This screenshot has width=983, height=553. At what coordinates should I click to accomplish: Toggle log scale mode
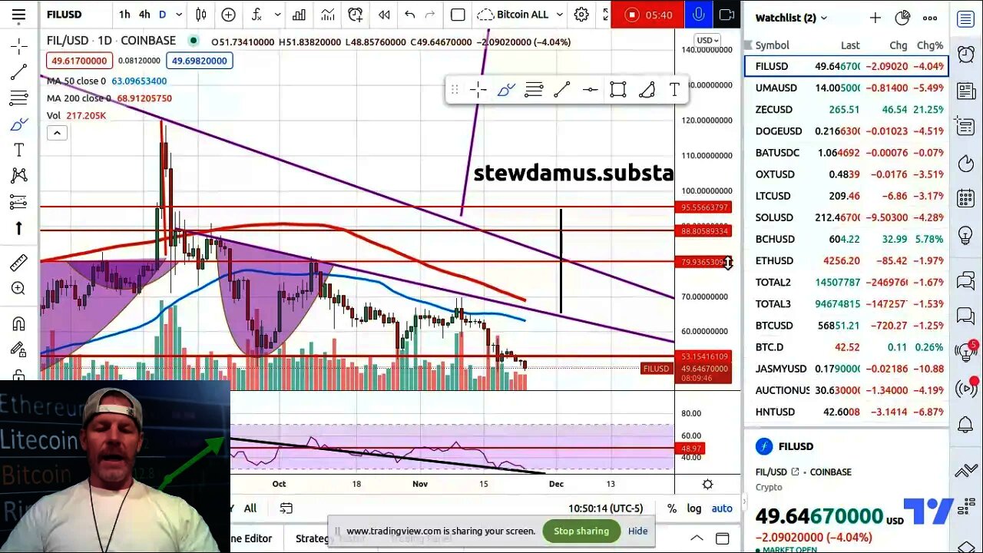[x=694, y=508]
